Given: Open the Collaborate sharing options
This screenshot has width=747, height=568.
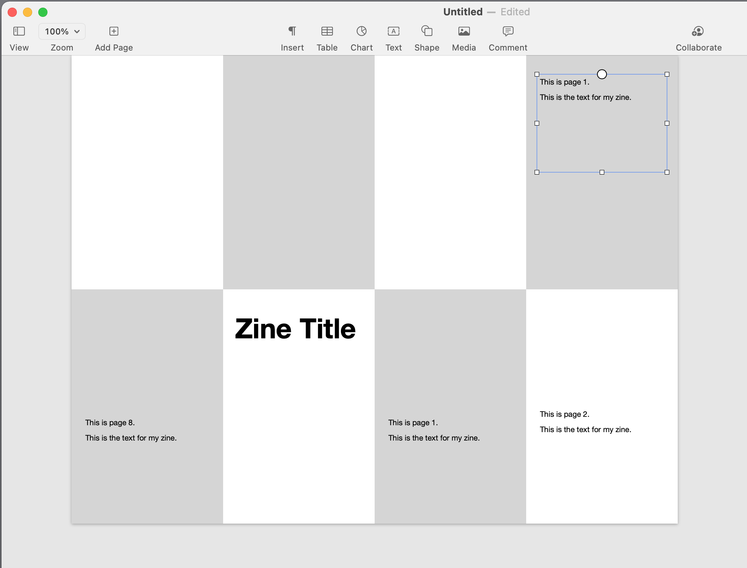Looking at the screenshot, I should 698,31.
